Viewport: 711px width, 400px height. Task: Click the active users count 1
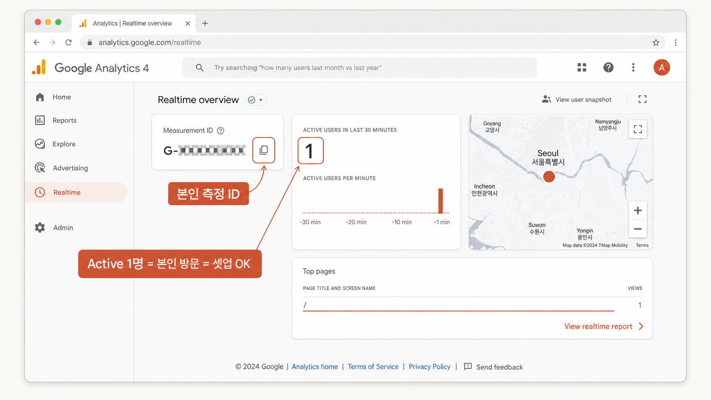coord(310,150)
